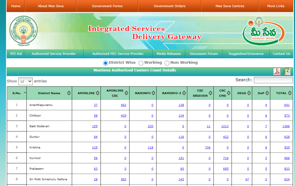Image resolution: width=295 pixels, height=186 pixels.
Task: Open Guntur CSC CMS count 422
Action: click(x=226, y=137)
